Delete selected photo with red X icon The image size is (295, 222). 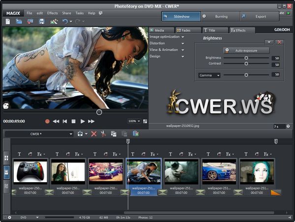94,134
